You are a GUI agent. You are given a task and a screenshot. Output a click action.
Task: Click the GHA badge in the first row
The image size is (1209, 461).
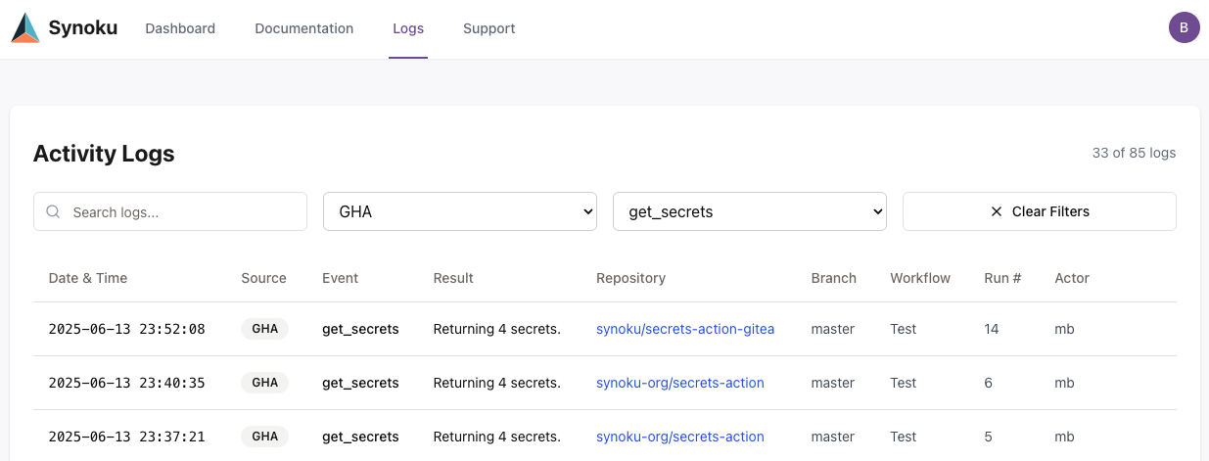pos(264,329)
